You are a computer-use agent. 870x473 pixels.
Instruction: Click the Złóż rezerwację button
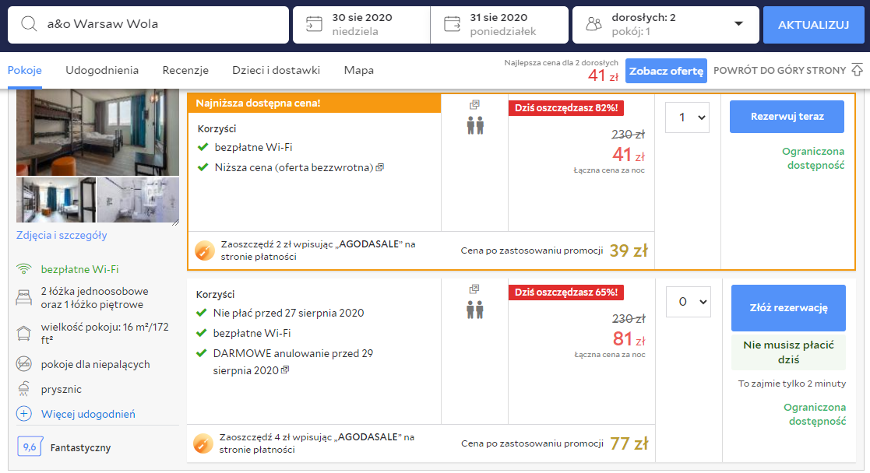pos(788,308)
